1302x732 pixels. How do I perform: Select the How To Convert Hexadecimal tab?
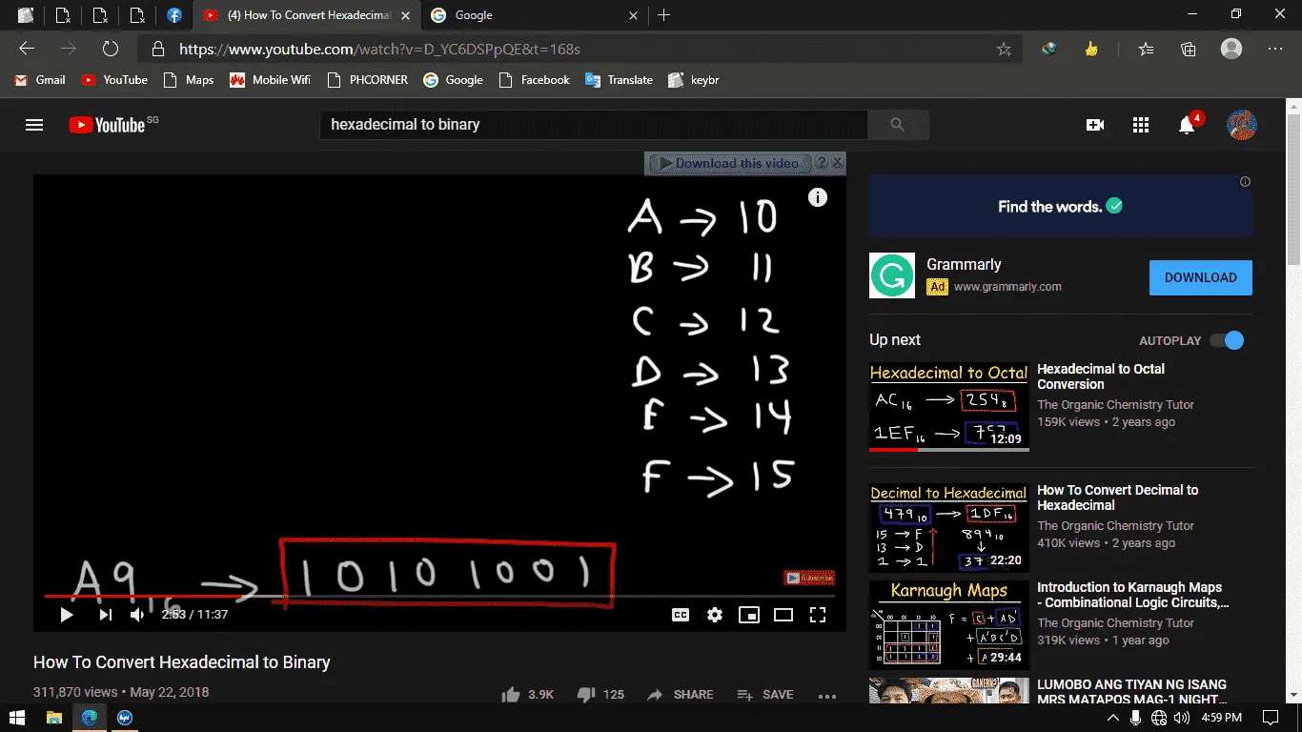pos(306,15)
